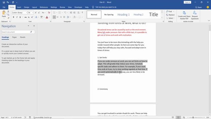Click the Share button
This screenshot has width=211, height=119.
tap(198, 7)
